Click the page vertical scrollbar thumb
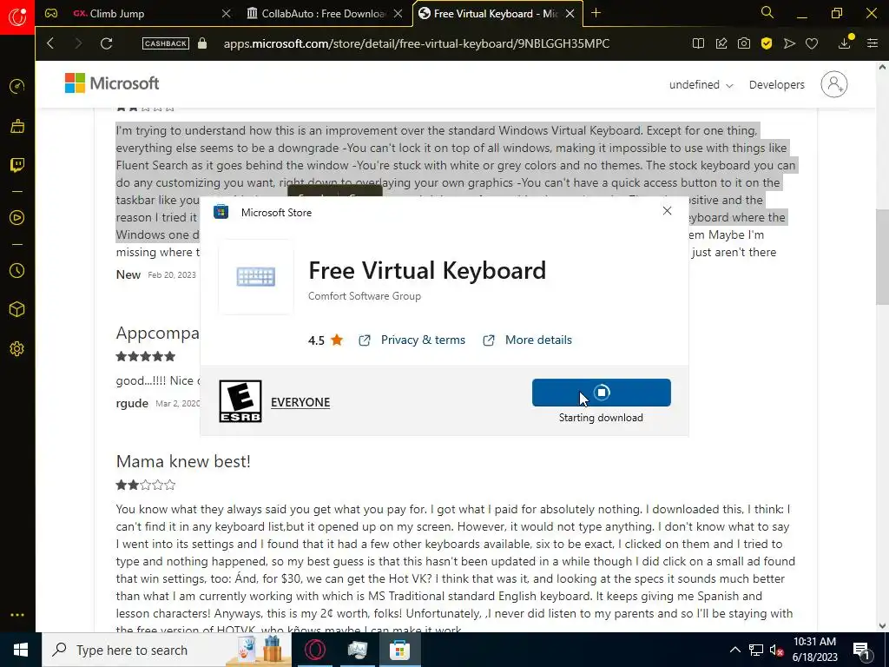 (x=882, y=258)
